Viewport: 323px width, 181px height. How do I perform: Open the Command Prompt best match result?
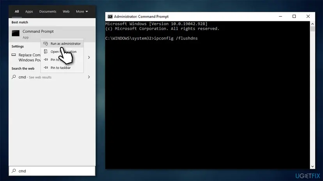click(52, 34)
